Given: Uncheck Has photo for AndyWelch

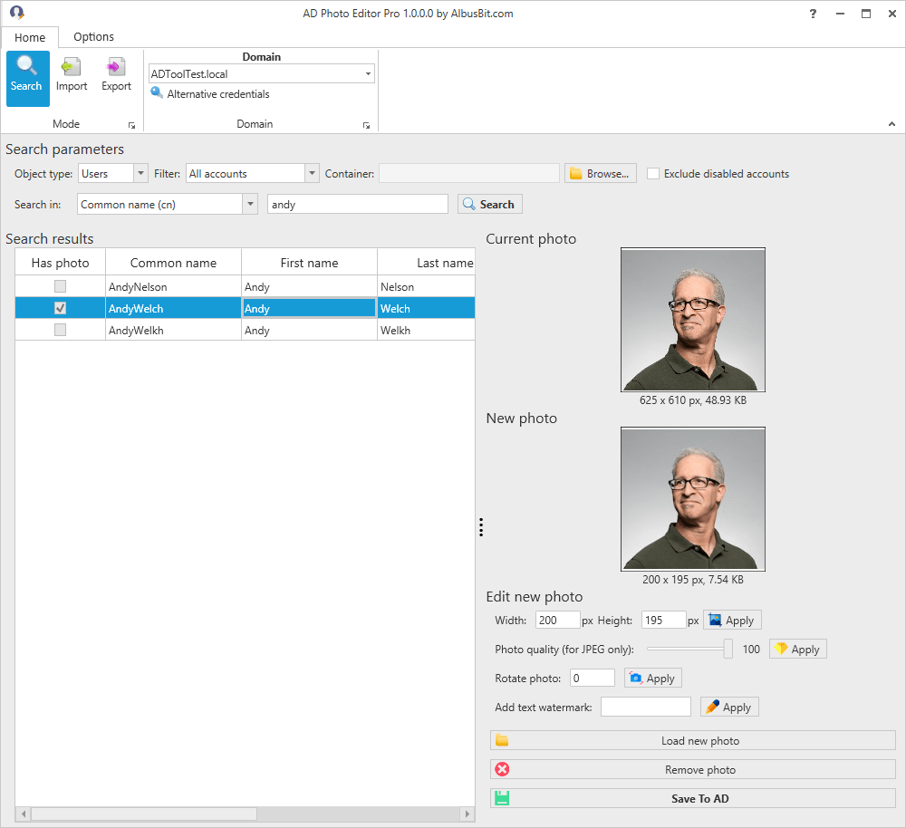Looking at the screenshot, I should click(x=60, y=307).
